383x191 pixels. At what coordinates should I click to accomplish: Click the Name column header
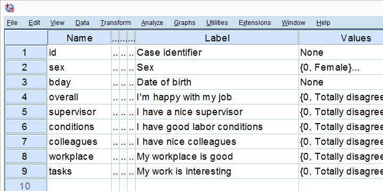click(79, 38)
